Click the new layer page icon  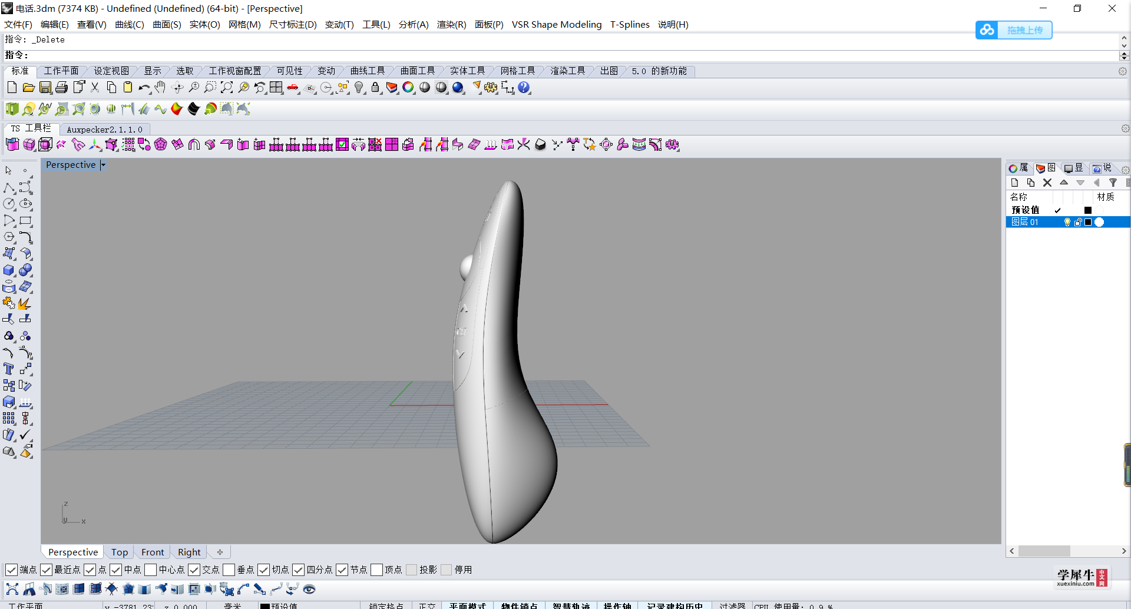coord(1014,183)
